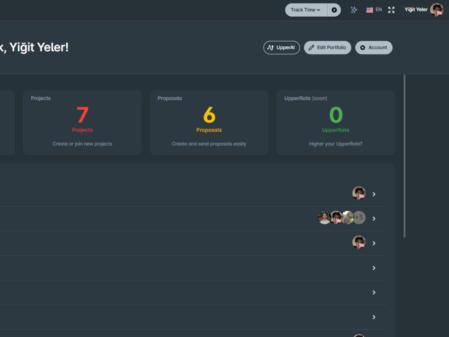Open Account settings button

coord(374,48)
